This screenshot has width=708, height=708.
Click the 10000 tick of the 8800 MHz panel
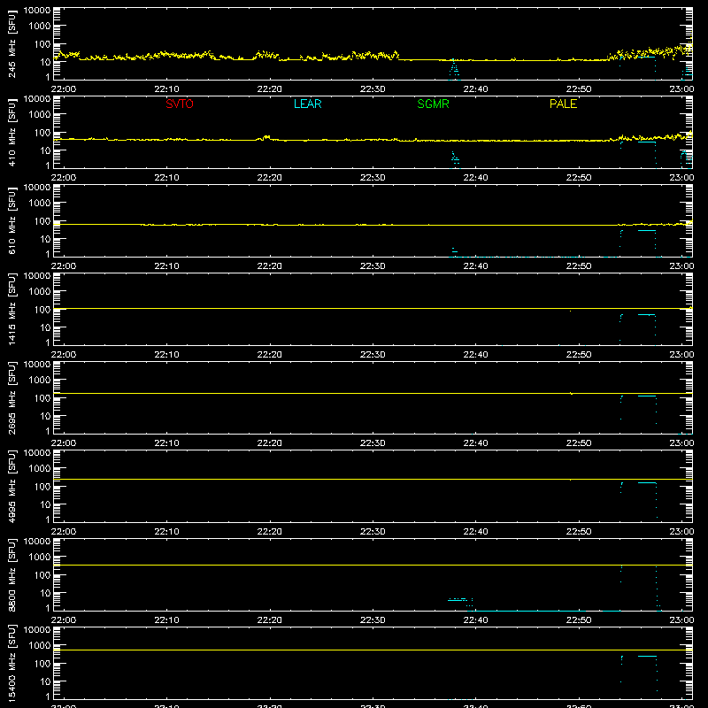click(x=37, y=541)
